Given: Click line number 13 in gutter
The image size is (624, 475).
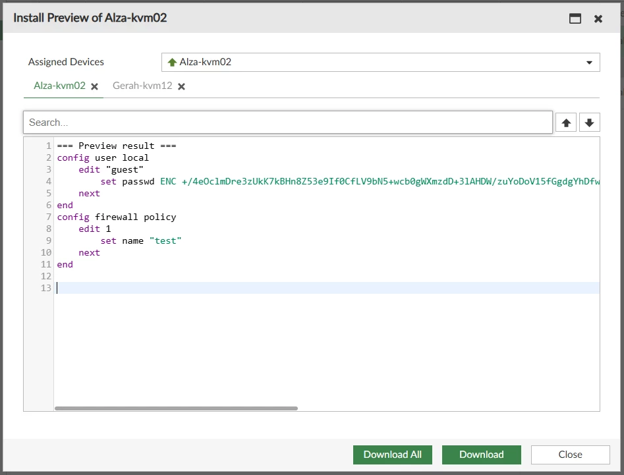Looking at the screenshot, I should point(46,288).
